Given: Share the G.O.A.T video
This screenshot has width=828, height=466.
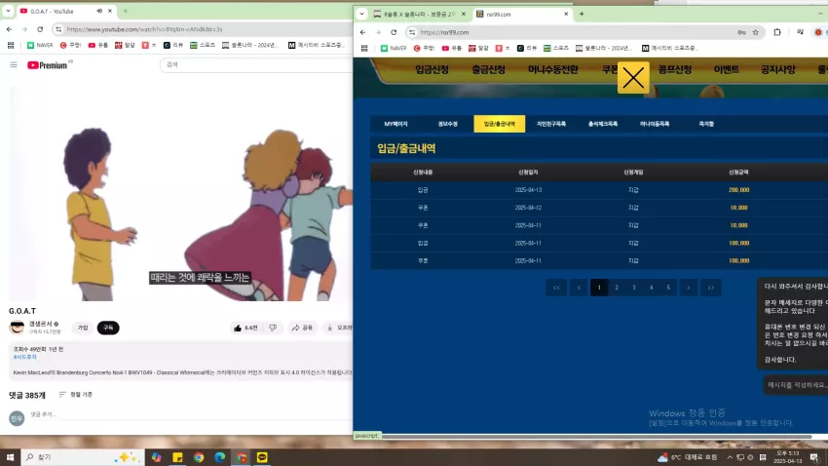Looking at the screenshot, I should (x=302, y=328).
